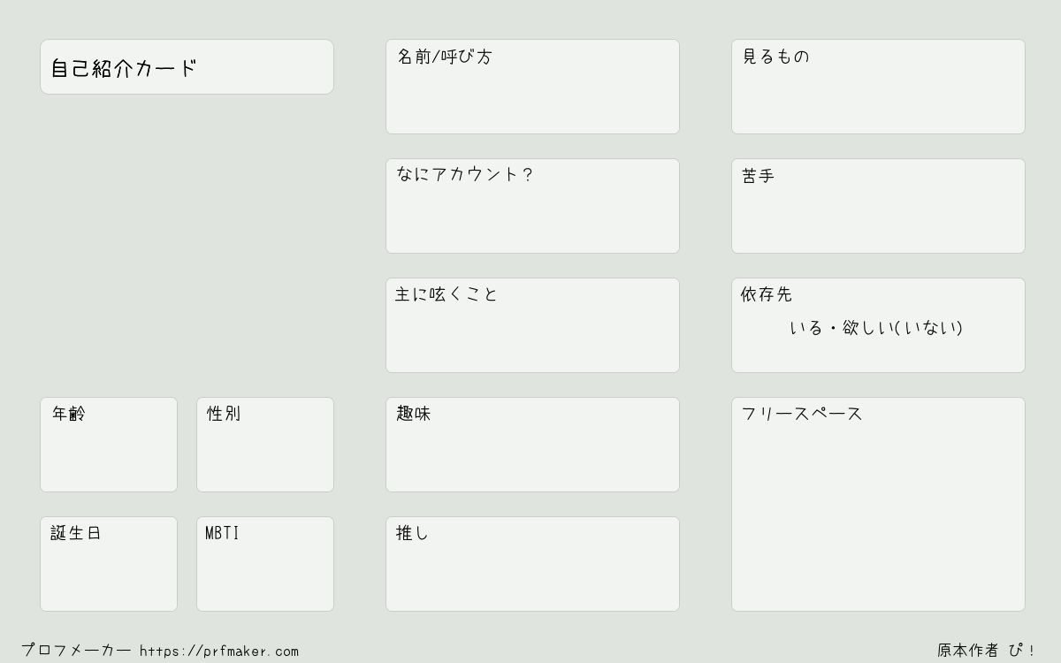Choose the いる option under 依存先

coord(806,328)
